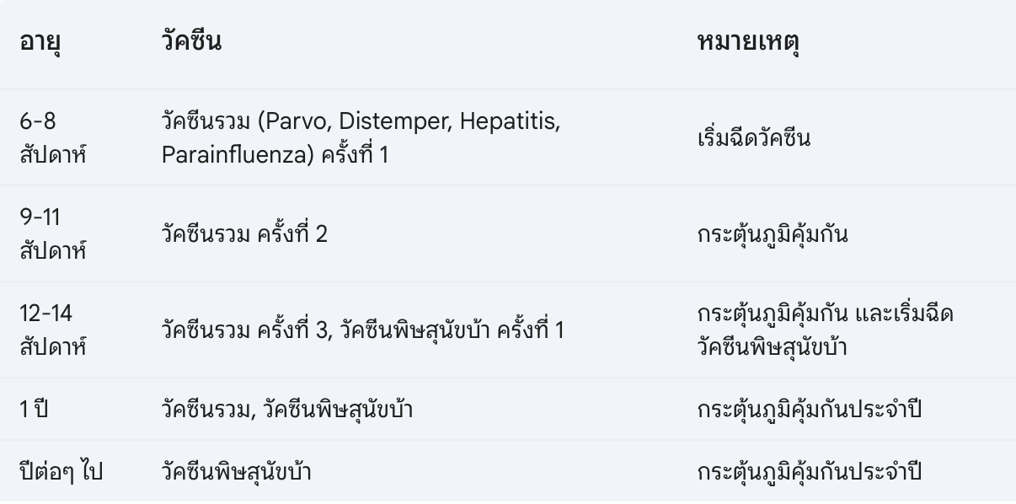This screenshot has width=1016, height=504.
Task: Click the วัคซีนรวม, วัคซีนพิษสุนัขบ้า cell in the 1 ปี row
Action: point(287,410)
